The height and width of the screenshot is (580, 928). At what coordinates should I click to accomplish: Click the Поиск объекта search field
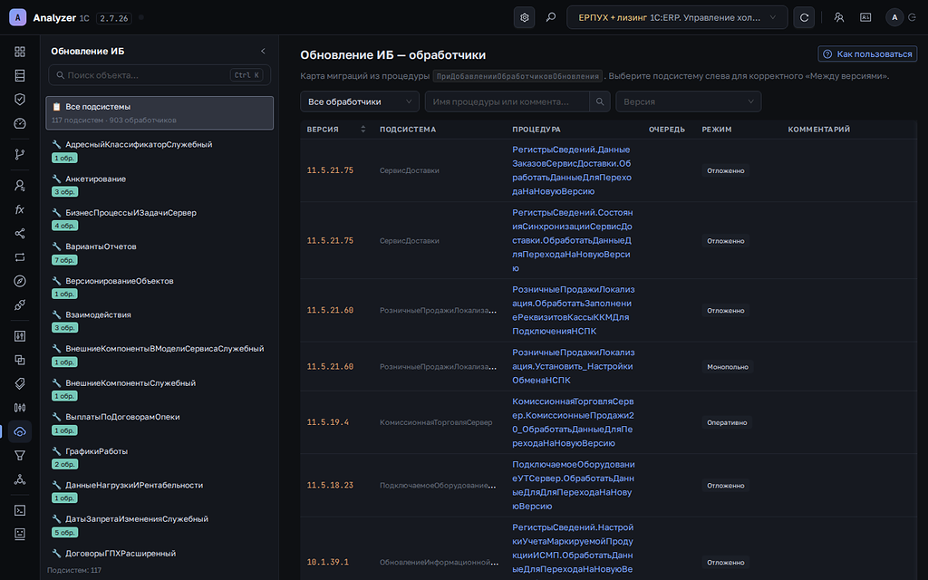coord(159,75)
